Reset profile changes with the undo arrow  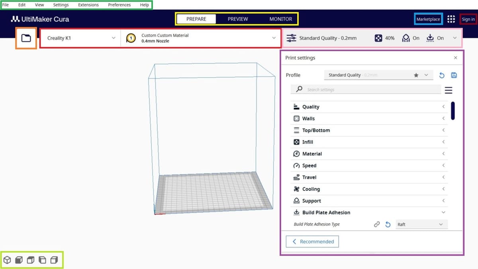point(442,75)
